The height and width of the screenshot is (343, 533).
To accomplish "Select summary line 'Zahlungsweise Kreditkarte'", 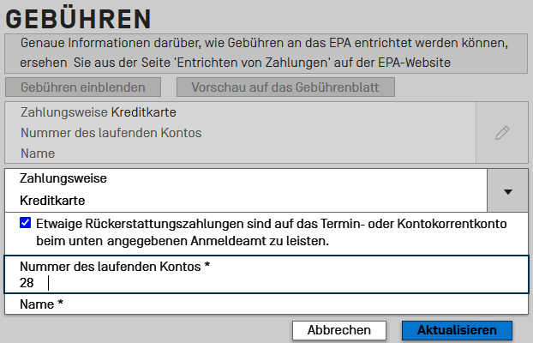I will click(104, 112).
